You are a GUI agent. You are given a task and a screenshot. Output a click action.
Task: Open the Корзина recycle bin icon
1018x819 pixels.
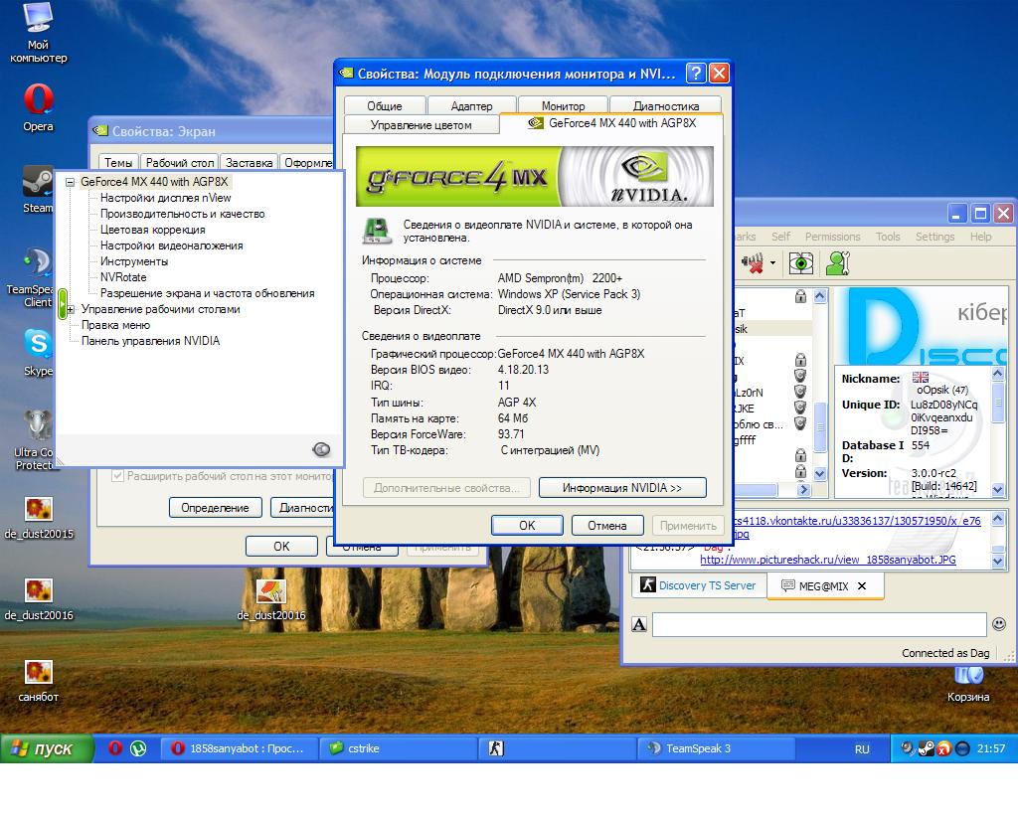(968, 684)
